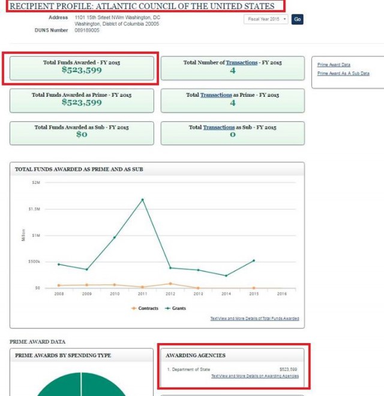Click the Awarding Agencies panel header
Screen dimensions: 384x396
(x=232, y=355)
